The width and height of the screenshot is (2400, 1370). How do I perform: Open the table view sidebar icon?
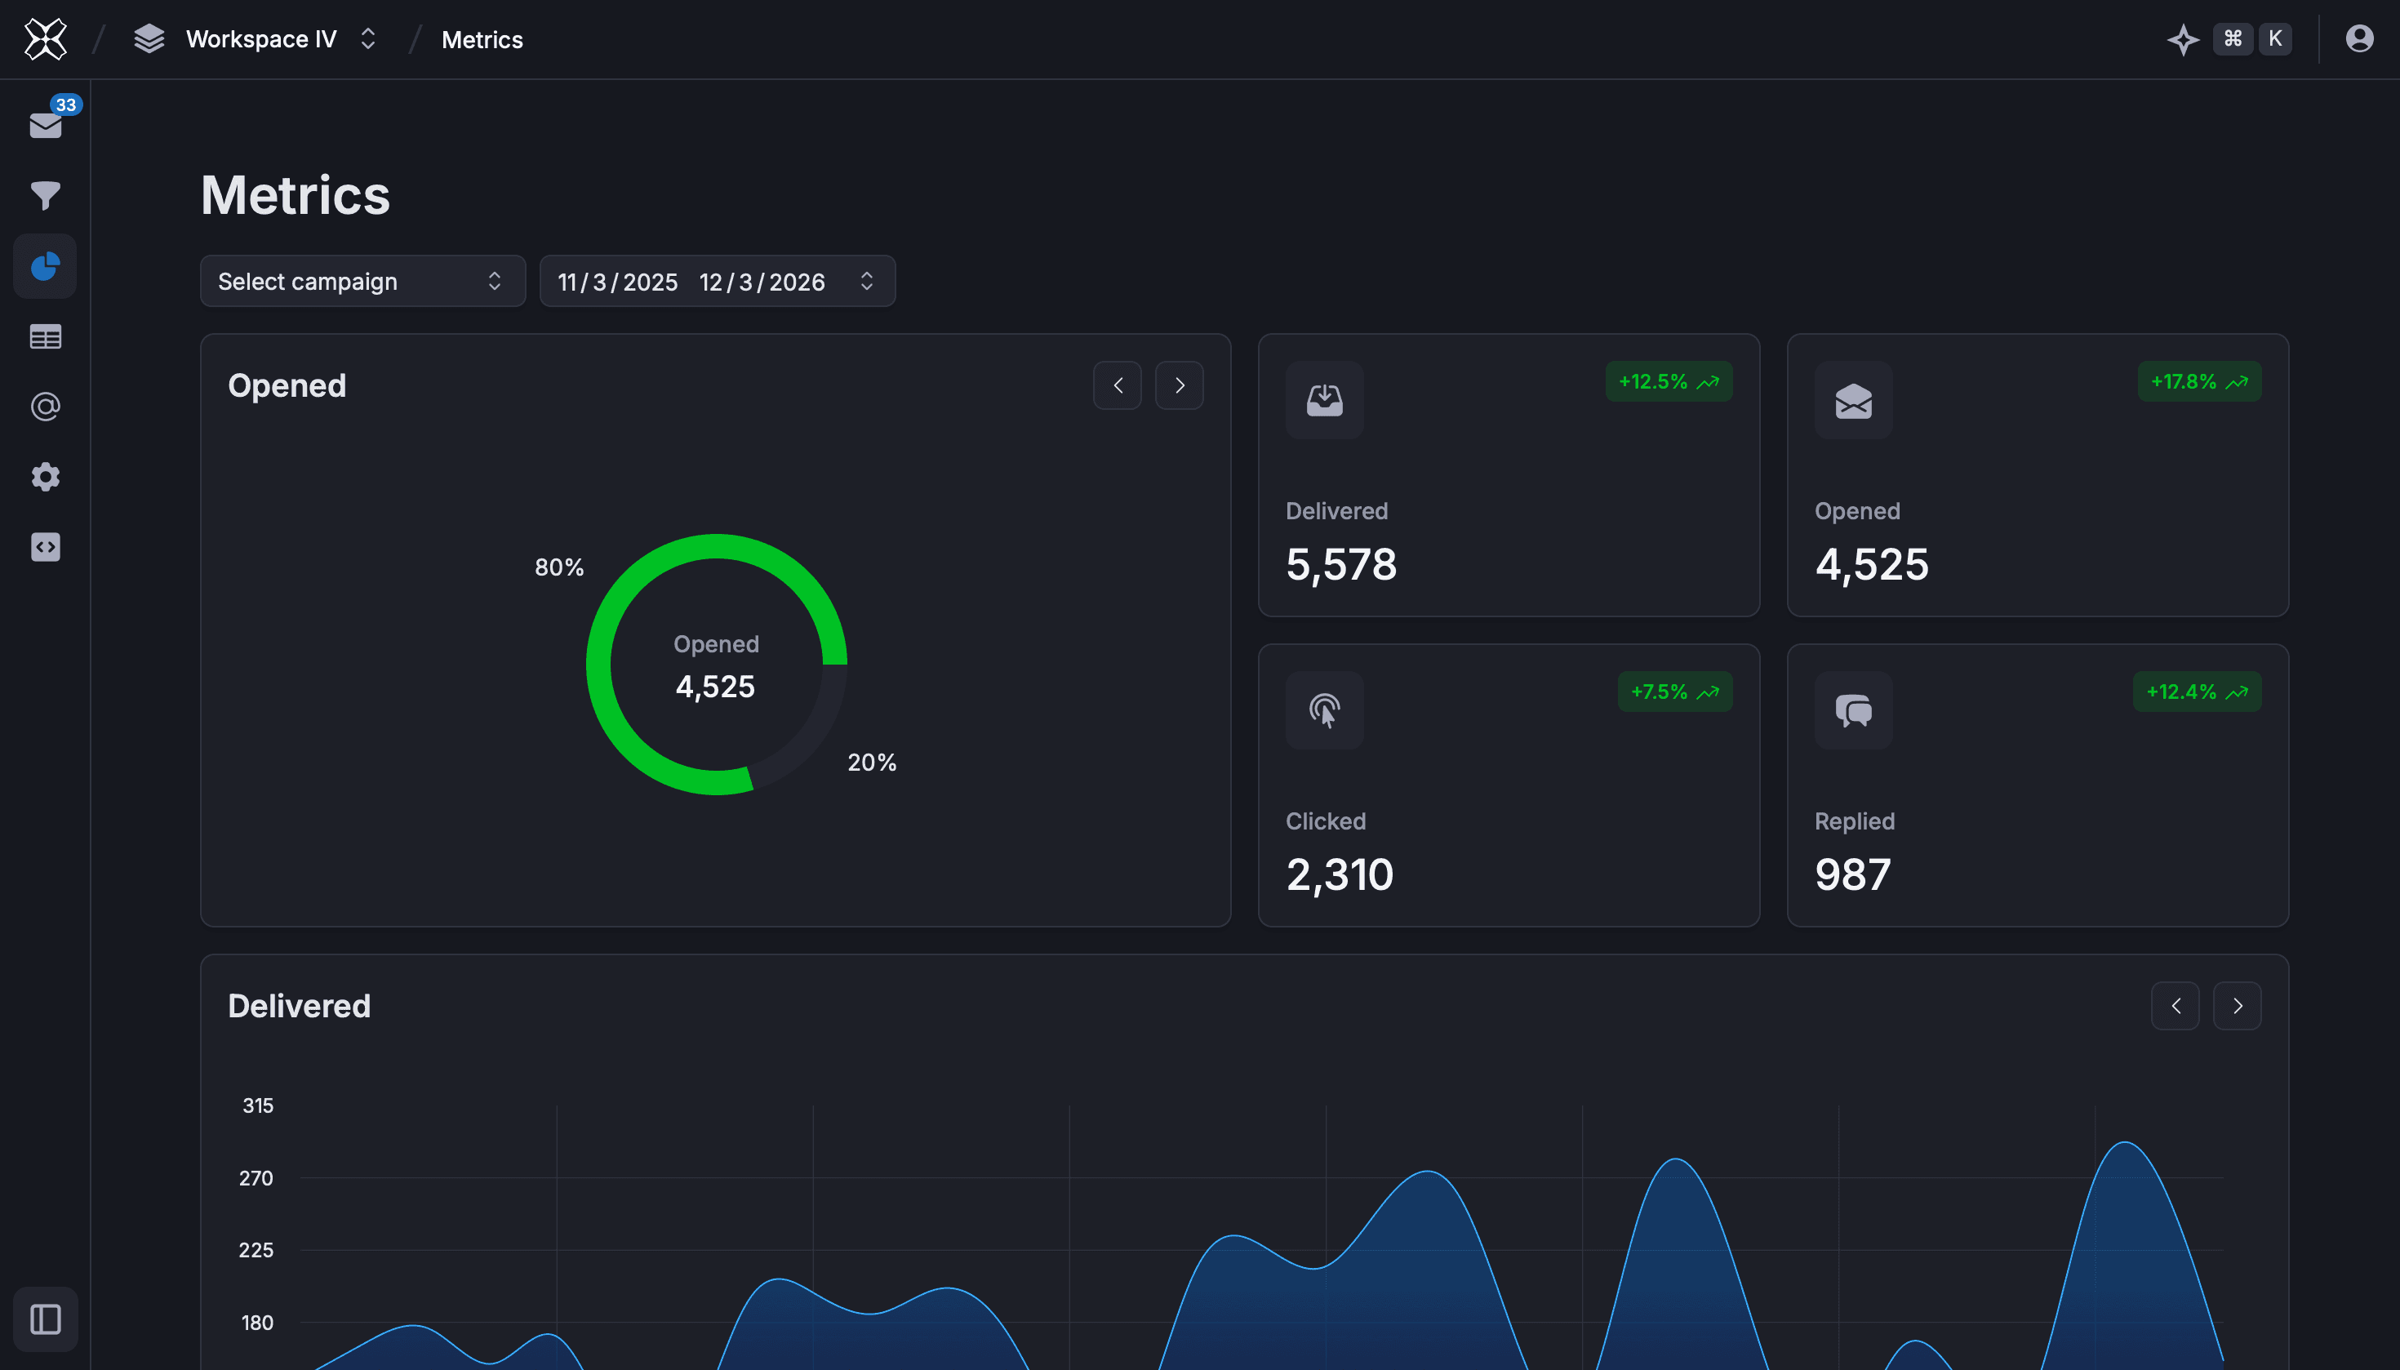[x=45, y=337]
